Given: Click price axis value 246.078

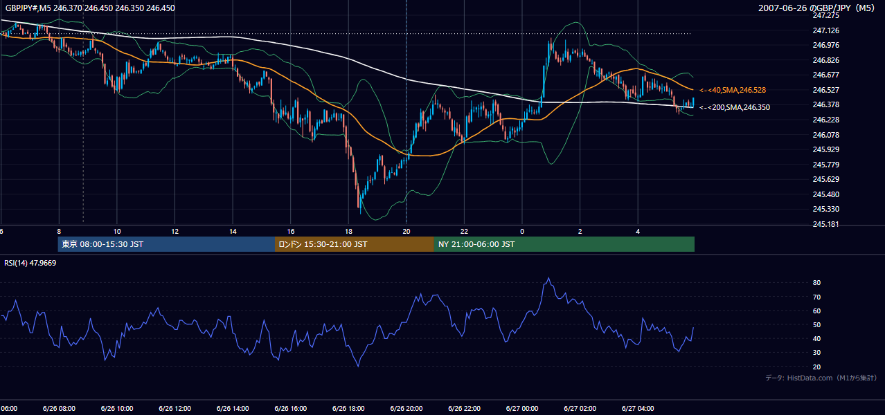Looking at the screenshot, I should point(825,135).
